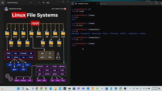Click the red 'root' box in diagram
162x91 pixels.
tap(35, 23)
